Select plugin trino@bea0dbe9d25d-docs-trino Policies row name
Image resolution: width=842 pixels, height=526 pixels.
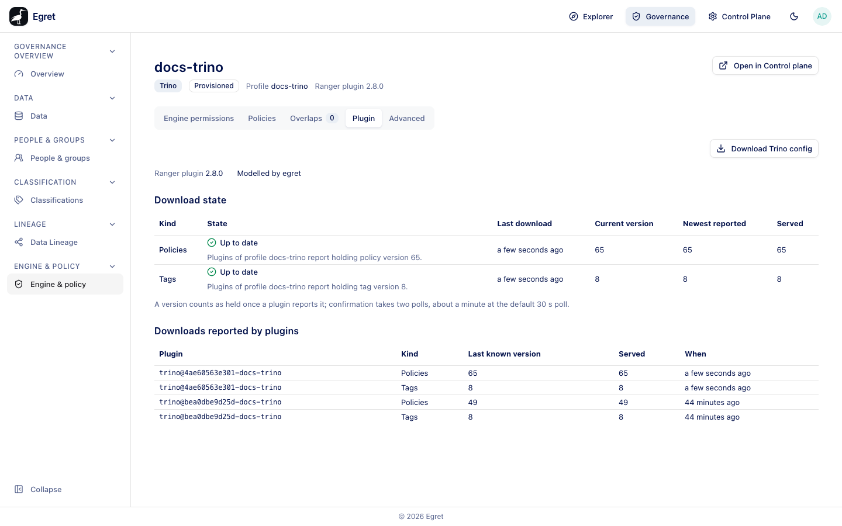220,402
